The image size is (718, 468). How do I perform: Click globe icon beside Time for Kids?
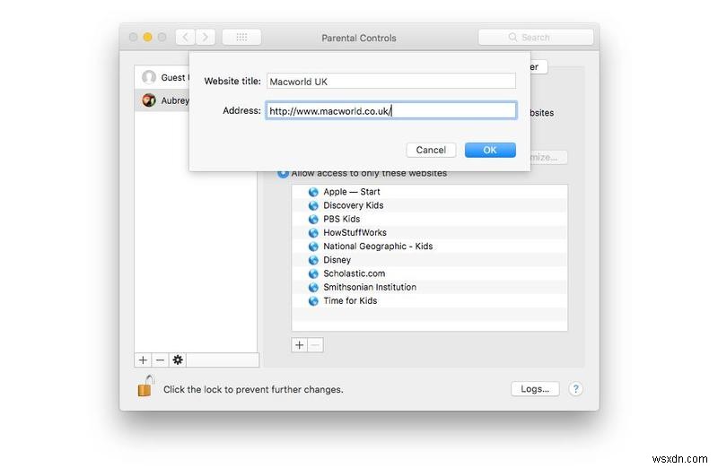pyautogui.click(x=313, y=301)
